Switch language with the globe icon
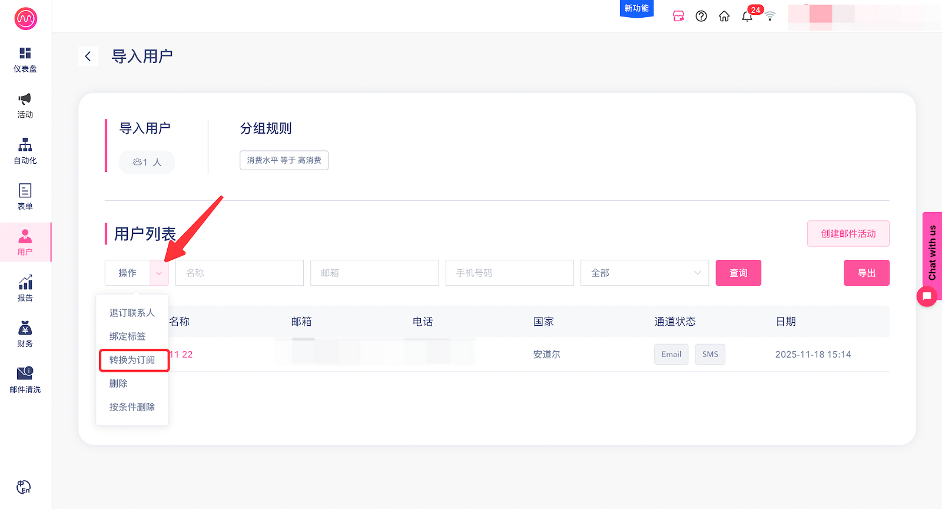Viewport: 942px width, 509px height. click(x=24, y=487)
